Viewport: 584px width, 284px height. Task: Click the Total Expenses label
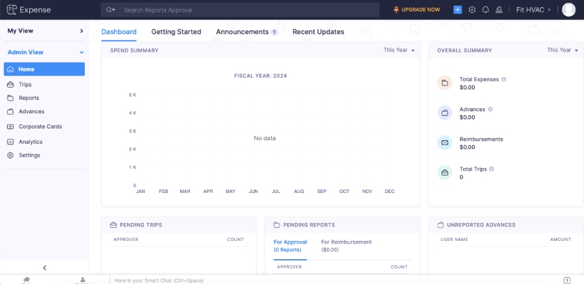[479, 79]
